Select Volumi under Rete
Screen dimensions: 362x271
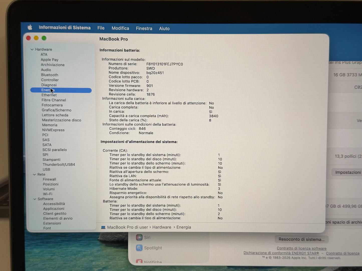click(49, 189)
